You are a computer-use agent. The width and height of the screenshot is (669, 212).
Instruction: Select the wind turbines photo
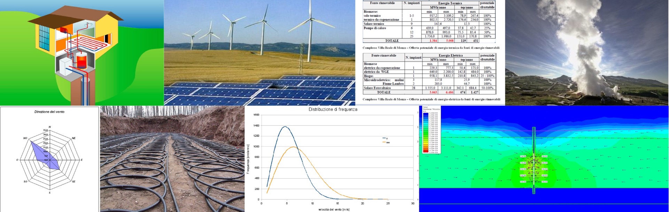[259, 35]
